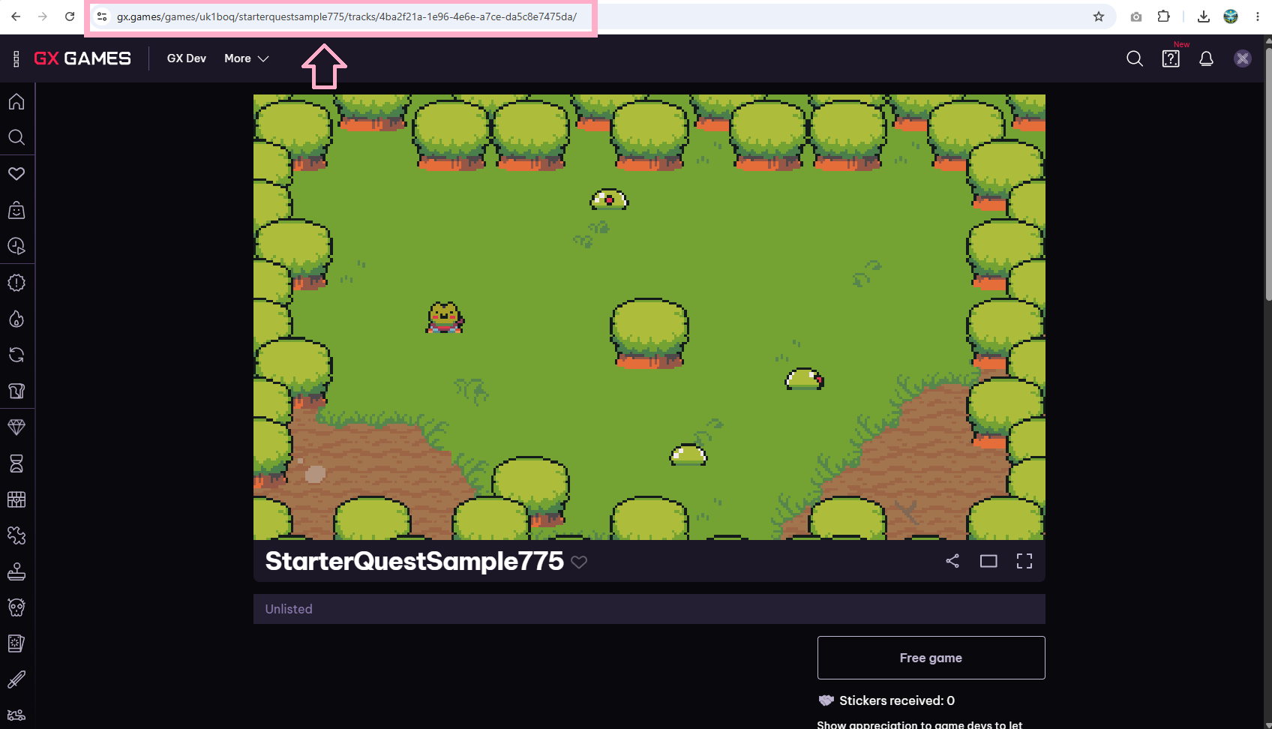Go back to the previous browser page
This screenshot has height=729, width=1272.
click(16, 16)
